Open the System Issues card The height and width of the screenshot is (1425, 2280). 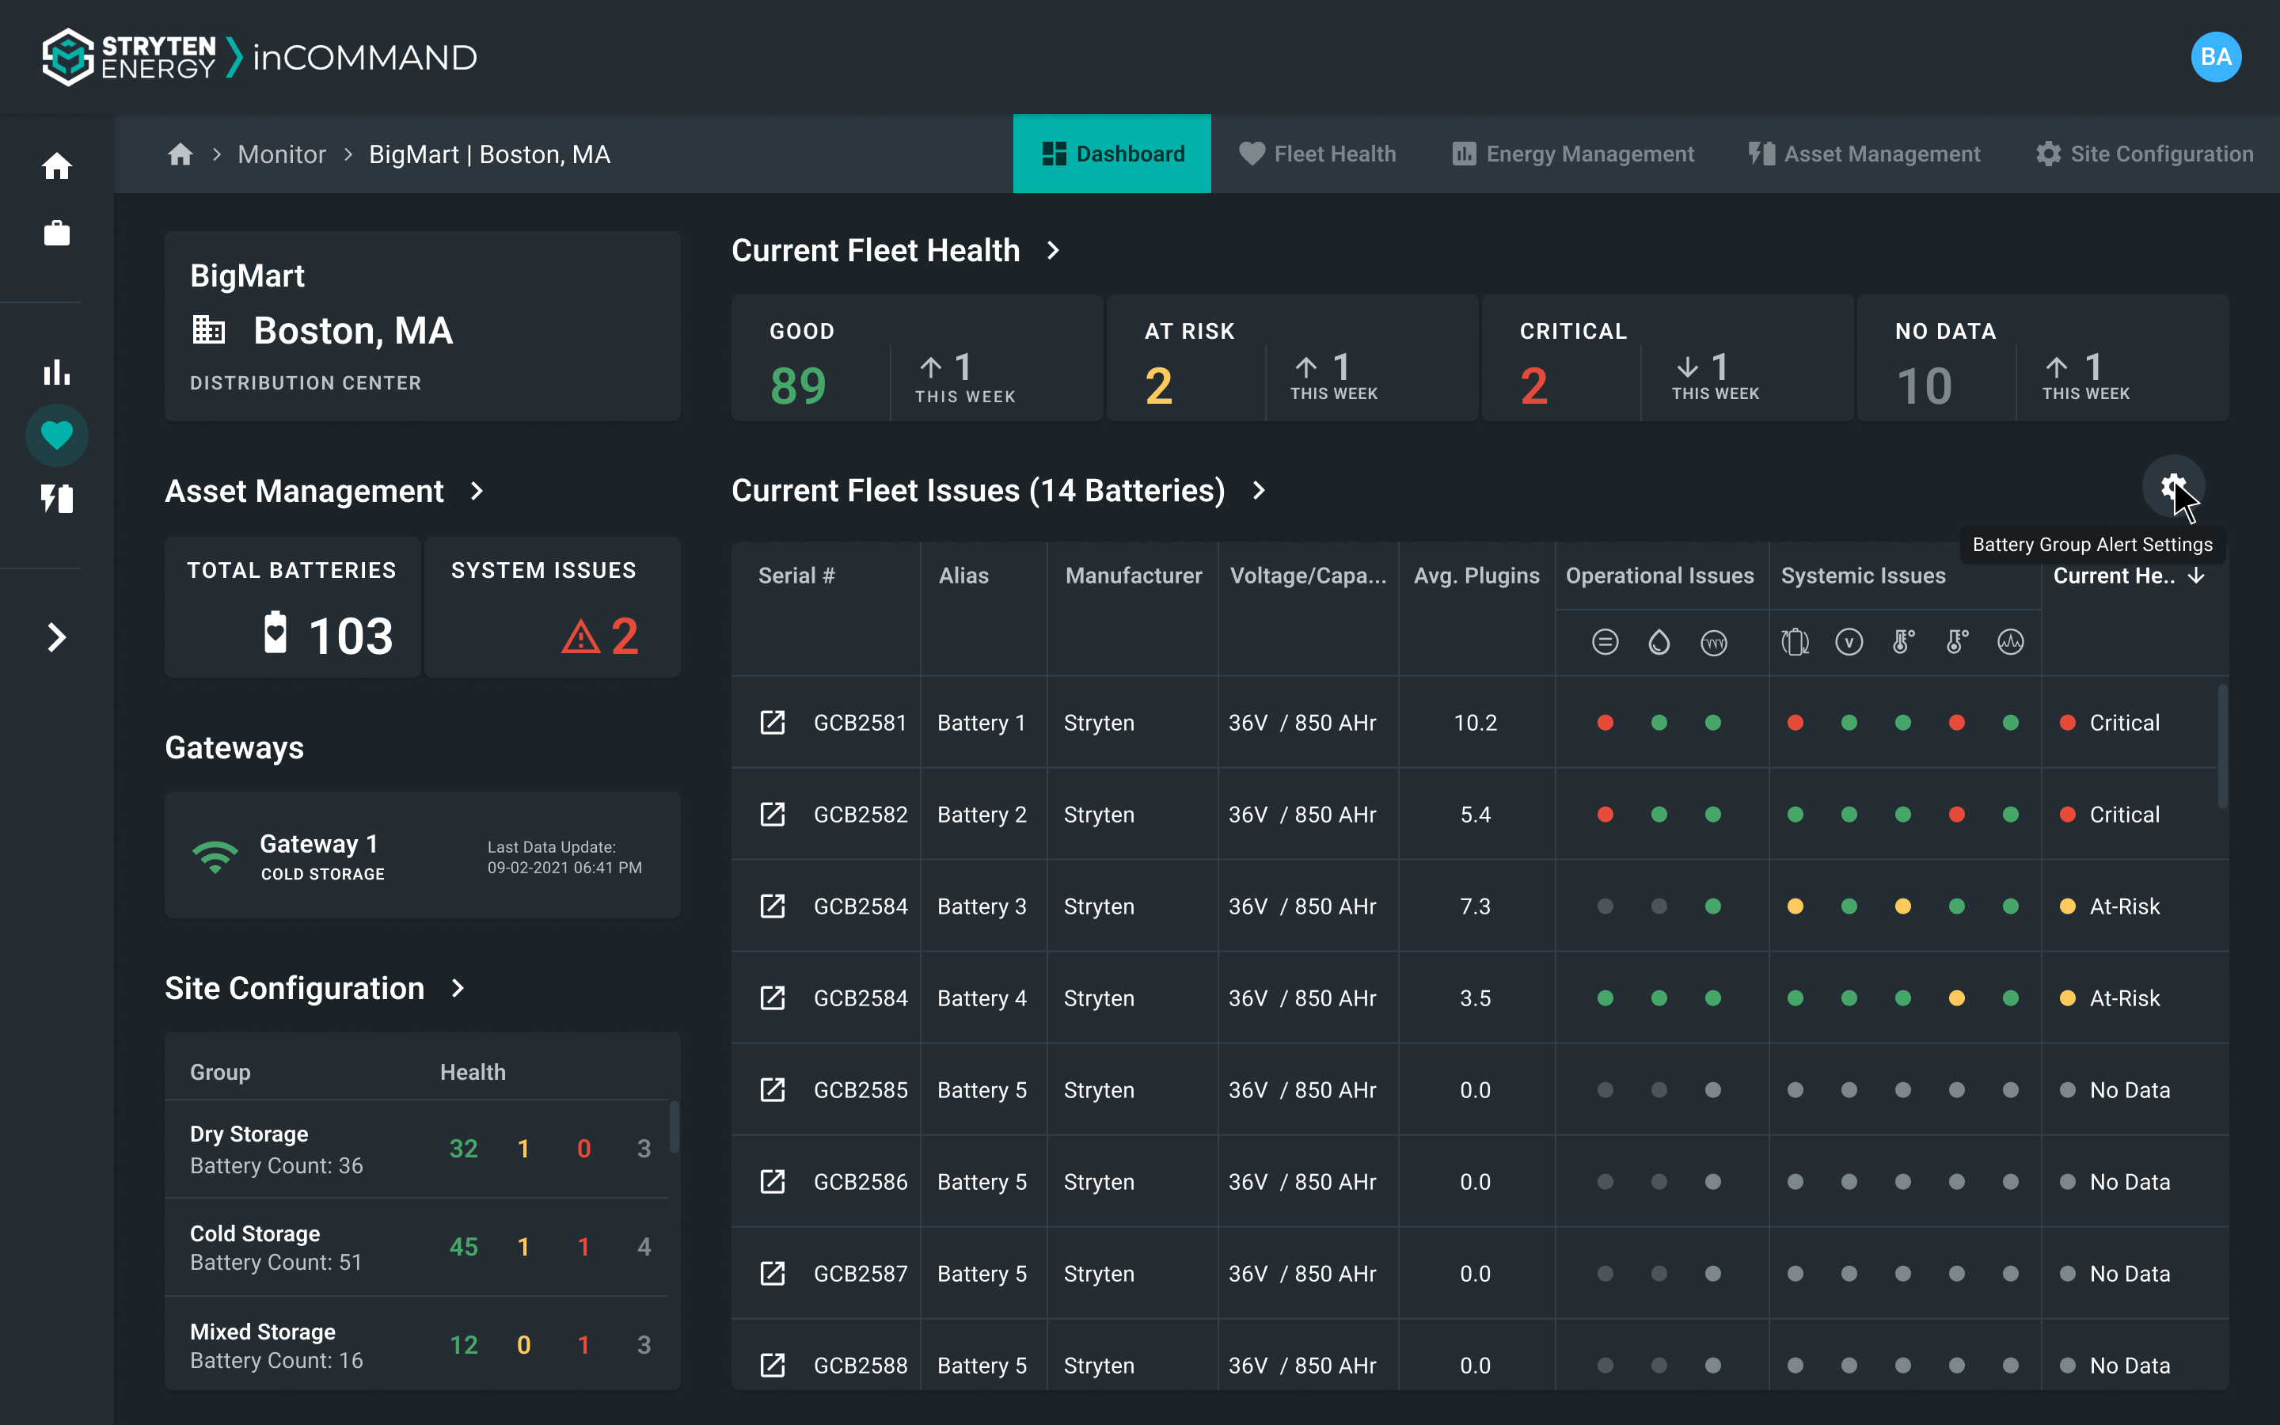553,607
